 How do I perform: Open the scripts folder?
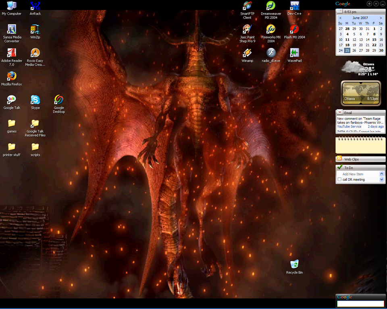point(35,150)
